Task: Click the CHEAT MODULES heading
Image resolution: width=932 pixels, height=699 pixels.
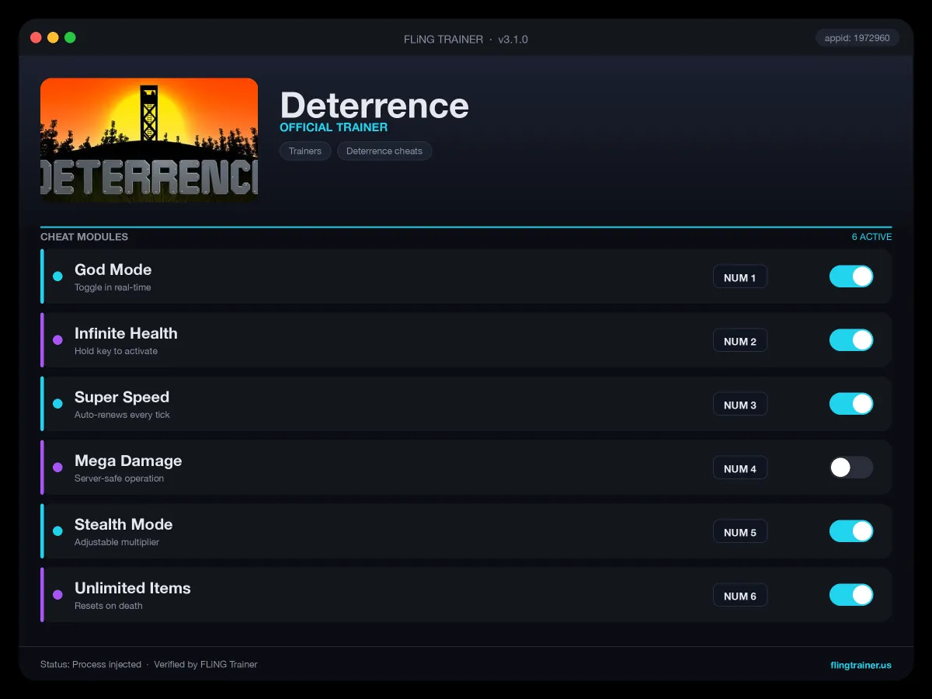Action: (84, 237)
